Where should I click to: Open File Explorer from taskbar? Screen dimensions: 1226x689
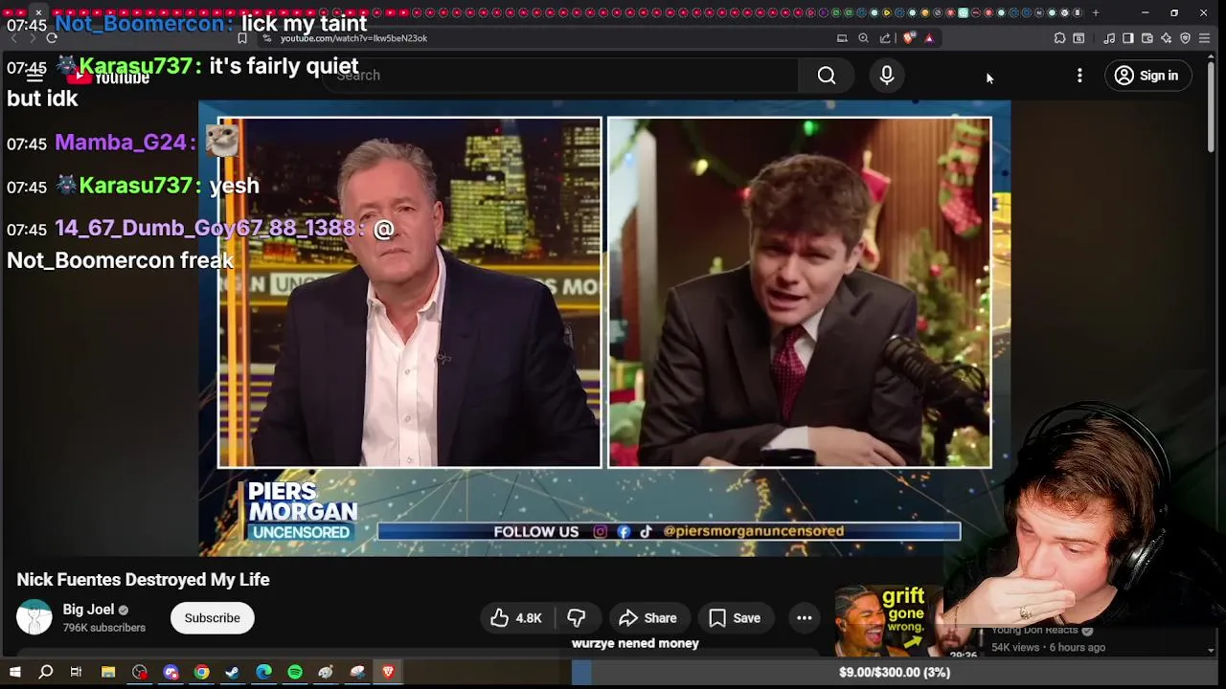pos(108,673)
